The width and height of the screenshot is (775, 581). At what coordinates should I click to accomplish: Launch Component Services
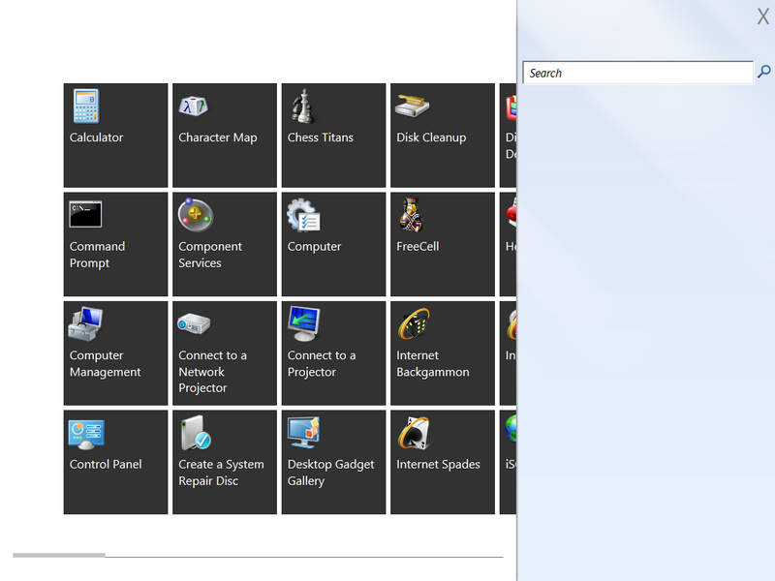pyautogui.click(x=224, y=244)
